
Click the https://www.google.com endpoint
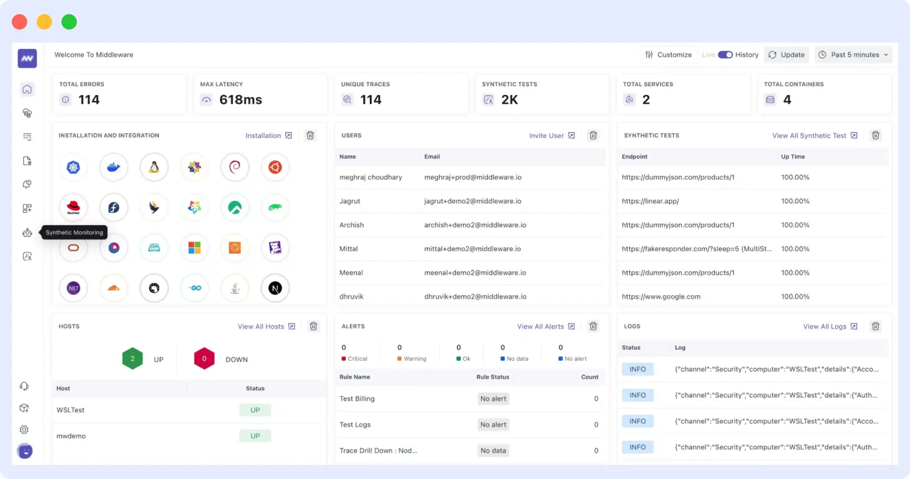(661, 296)
